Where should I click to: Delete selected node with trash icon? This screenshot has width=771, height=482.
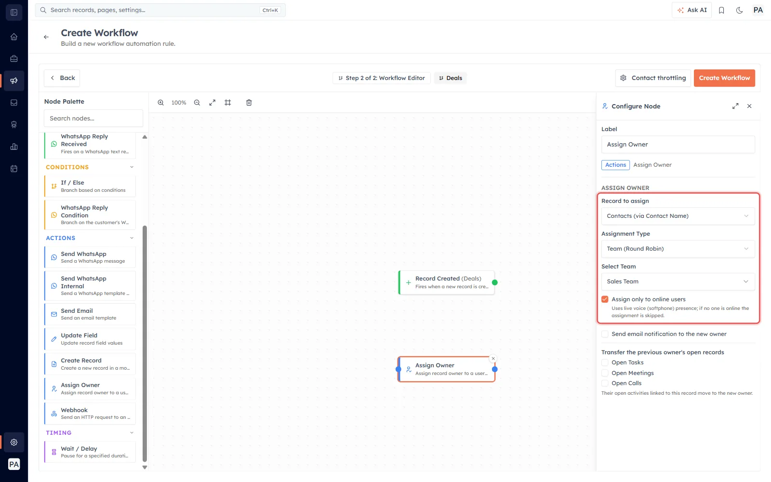[x=249, y=103]
